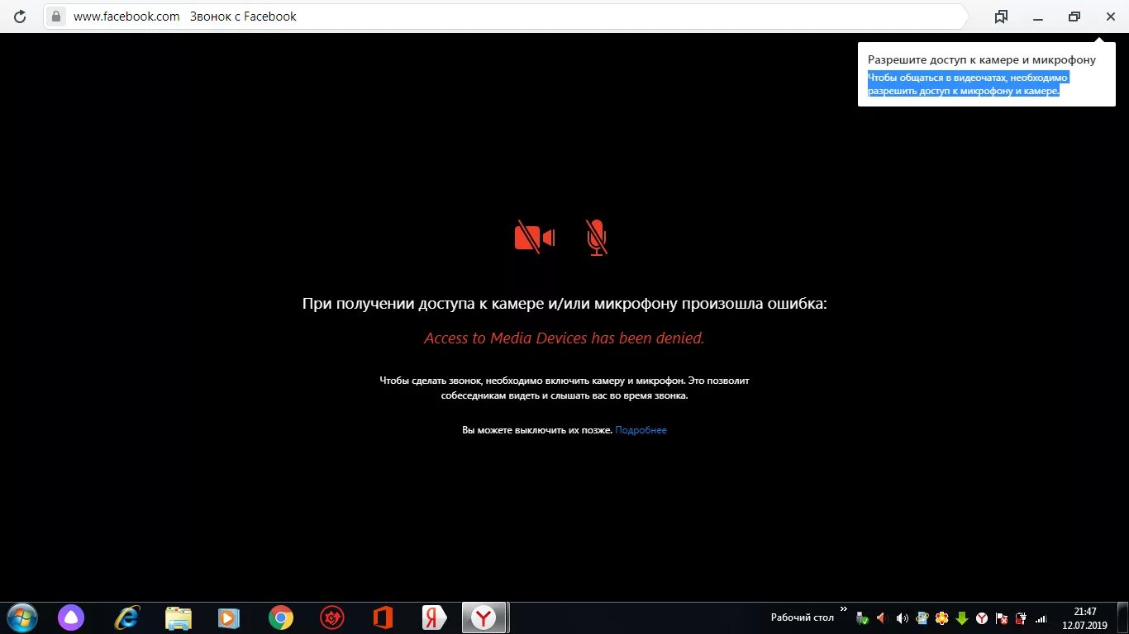
Task: Open the Подробнее link
Action: (x=641, y=430)
